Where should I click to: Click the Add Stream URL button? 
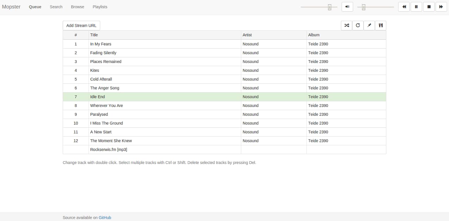click(x=81, y=26)
